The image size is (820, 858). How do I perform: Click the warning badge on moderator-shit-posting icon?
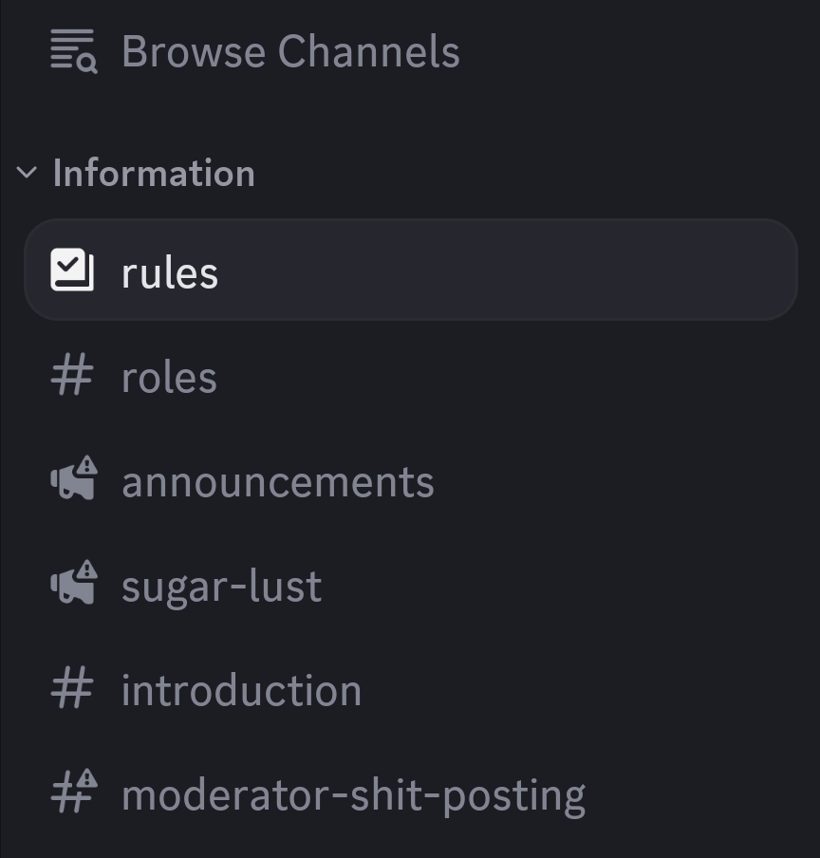[x=86, y=781]
